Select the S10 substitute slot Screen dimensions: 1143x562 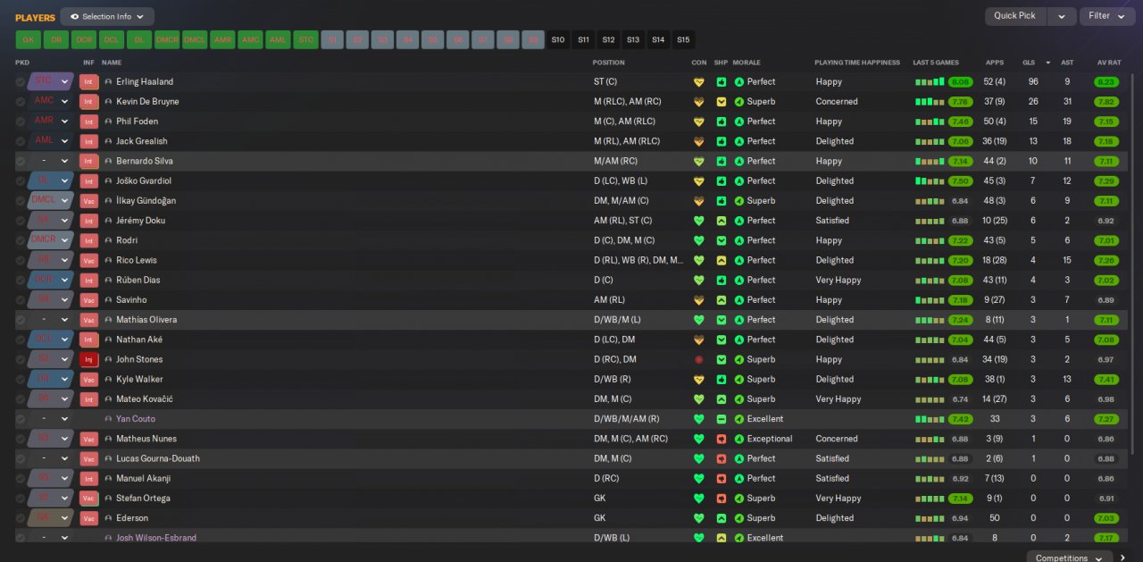pyautogui.click(x=558, y=39)
